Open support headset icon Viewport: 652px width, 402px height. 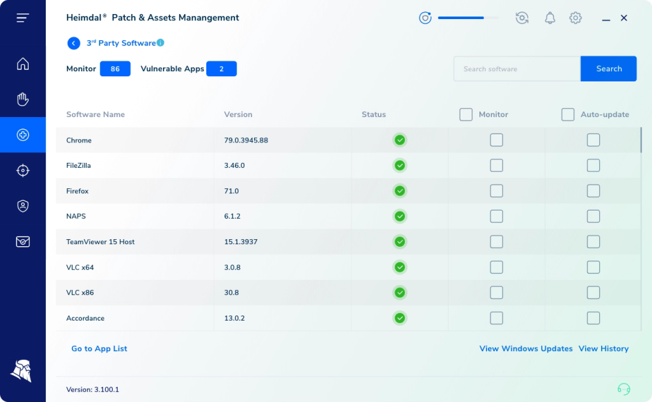(x=624, y=389)
